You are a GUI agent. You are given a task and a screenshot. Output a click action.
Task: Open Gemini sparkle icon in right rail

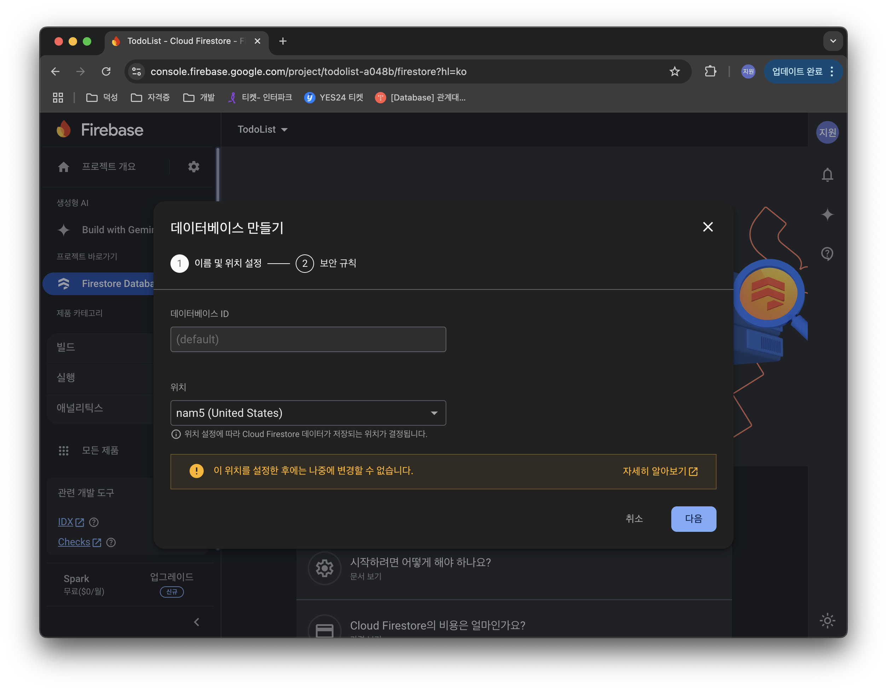827,214
